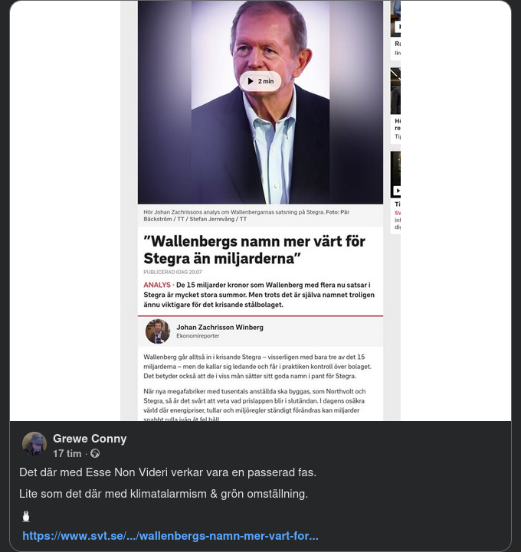The height and width of the screenshot is (552, 521).
Task: Click the red ANALYS label
Action: coord(157,285)
